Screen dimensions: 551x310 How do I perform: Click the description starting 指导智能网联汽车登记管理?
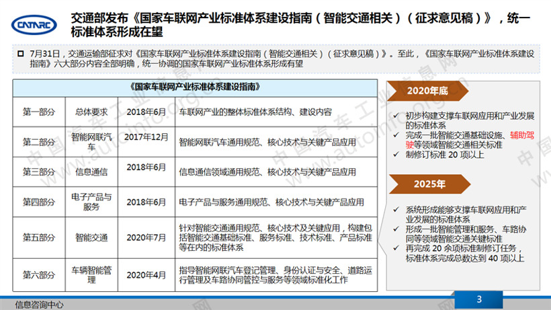(275, 275)
